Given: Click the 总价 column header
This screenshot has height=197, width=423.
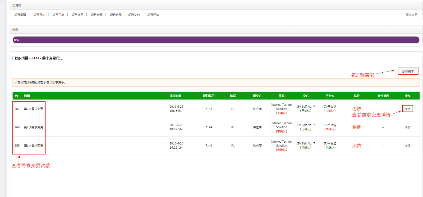Looking at the screenshot, I should pyautogui.click(x=356, y=96).
